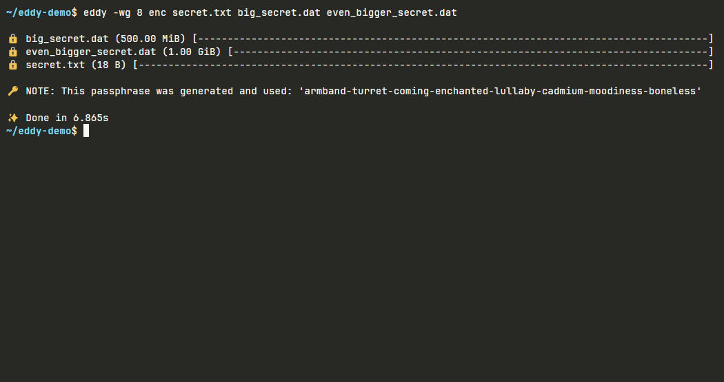Click the lock icon beside even_bigger_secret.dat
This screenshot has width=724, height=382.
tap(13, 52)
